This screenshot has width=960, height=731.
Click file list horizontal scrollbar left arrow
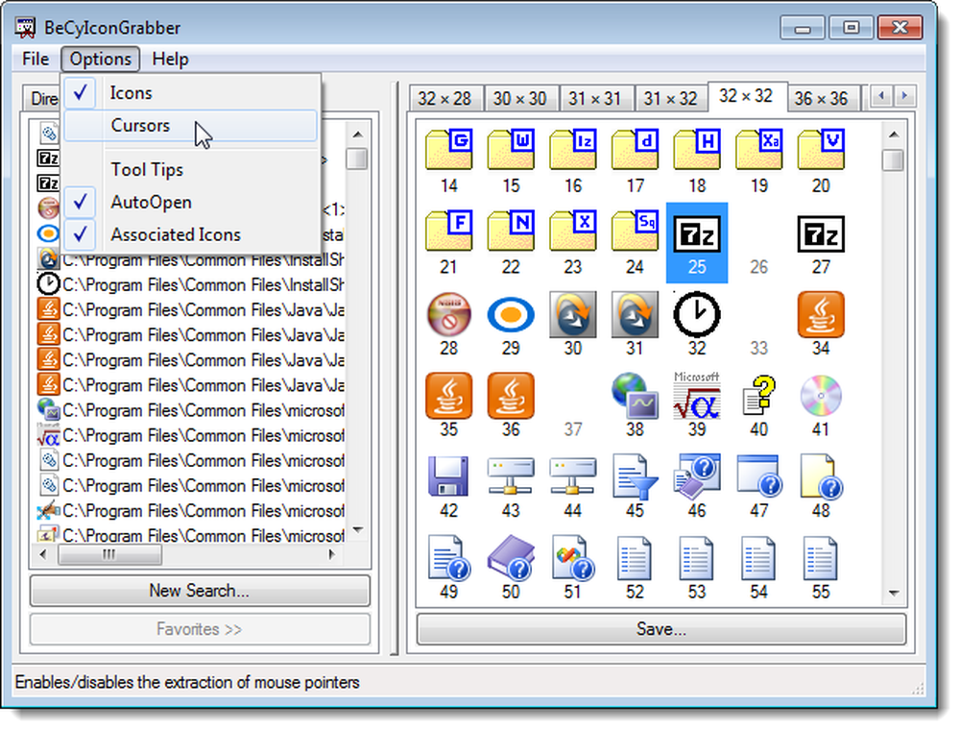43,554
